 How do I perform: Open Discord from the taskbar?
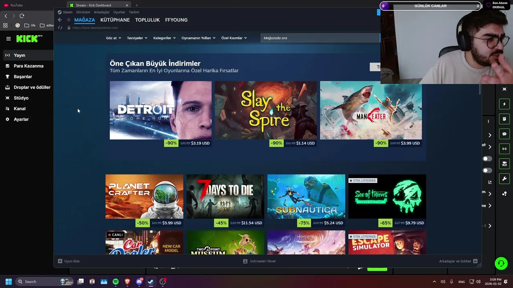tap(139, 282)
